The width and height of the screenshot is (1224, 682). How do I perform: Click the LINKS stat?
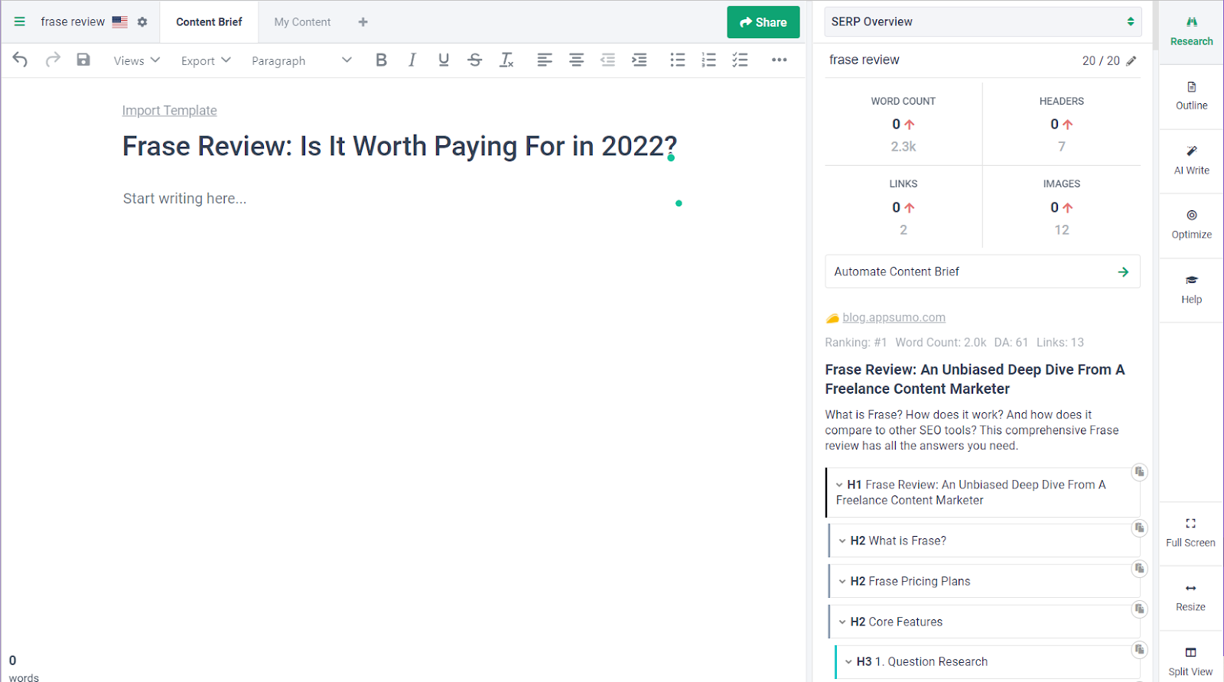903,207
